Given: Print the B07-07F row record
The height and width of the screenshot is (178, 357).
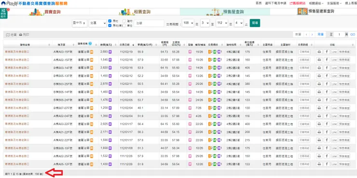Looking at the screenshot, I should (x=319, y=108).
